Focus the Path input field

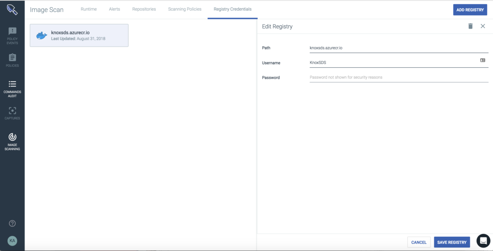coord(399,48)
